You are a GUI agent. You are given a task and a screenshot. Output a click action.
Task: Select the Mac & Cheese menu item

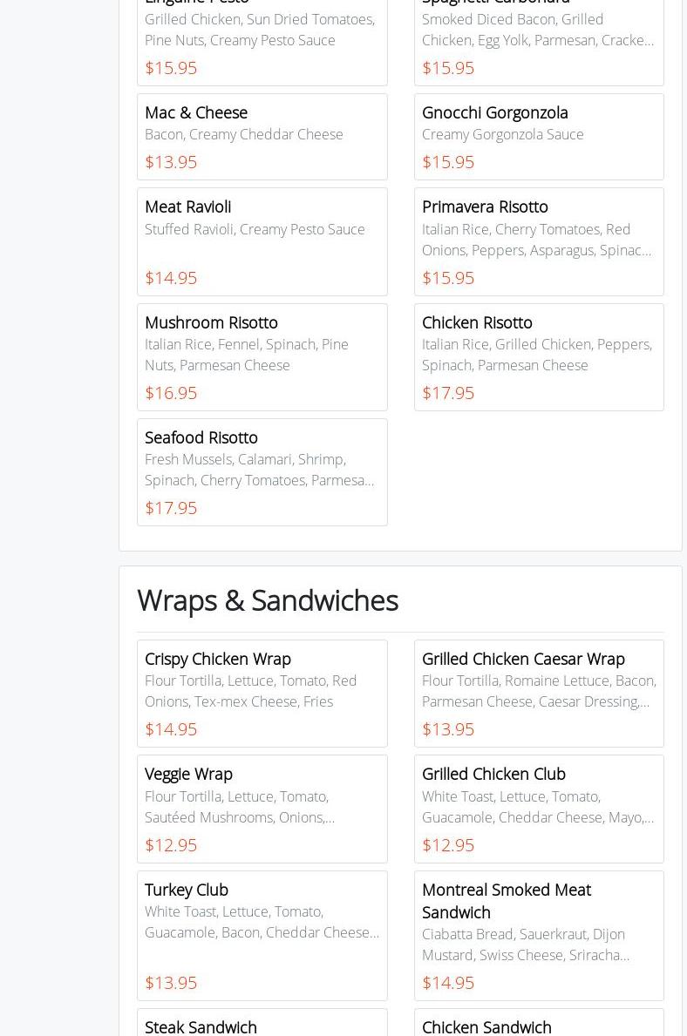tap(262, 137)
